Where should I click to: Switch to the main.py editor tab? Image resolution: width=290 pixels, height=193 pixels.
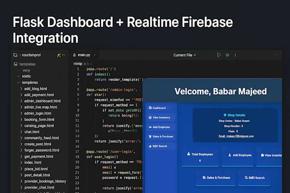(x=84, y=55)
